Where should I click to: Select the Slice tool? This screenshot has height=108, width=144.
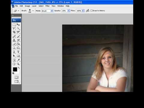pyautogui.click(x=18, y=32)
